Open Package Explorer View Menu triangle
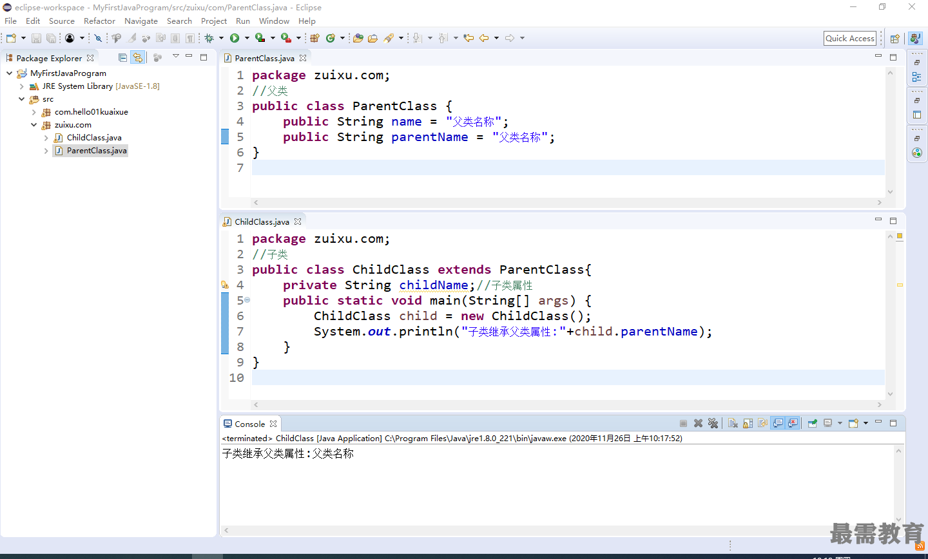Image resolution: width=928 pixels, height=559 pixels. pos(175,57)
